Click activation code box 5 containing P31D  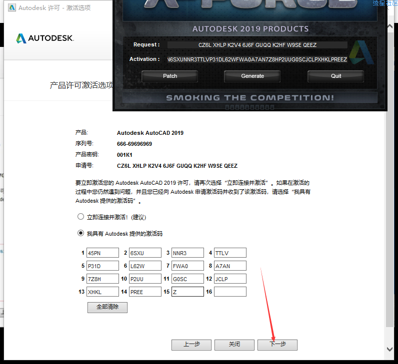[x=102, y=266]
